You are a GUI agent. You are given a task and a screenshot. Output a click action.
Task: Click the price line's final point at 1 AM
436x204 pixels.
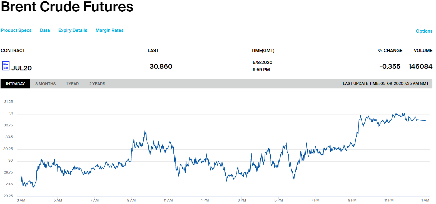tap(425, 121)
